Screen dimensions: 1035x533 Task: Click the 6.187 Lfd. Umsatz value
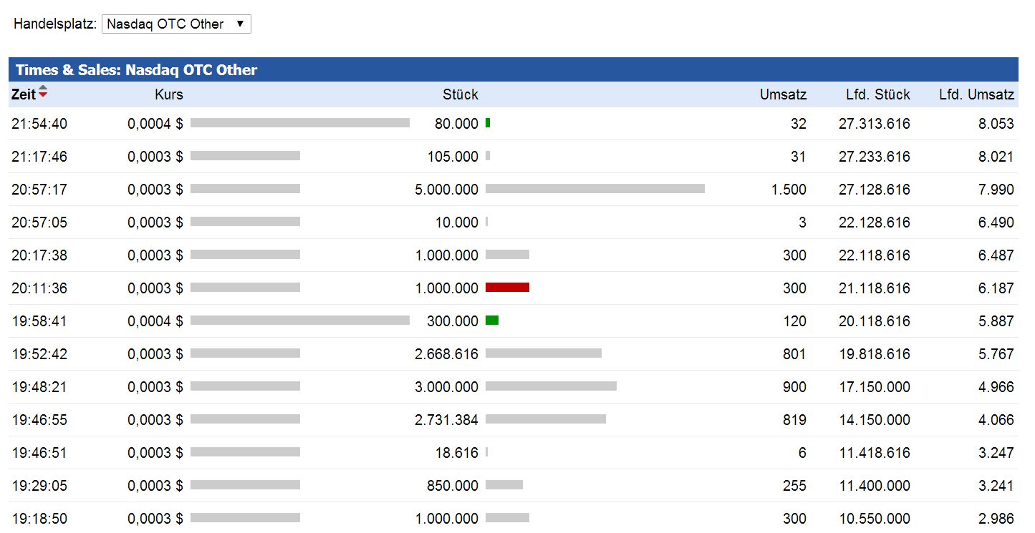(x=996, y=288)
